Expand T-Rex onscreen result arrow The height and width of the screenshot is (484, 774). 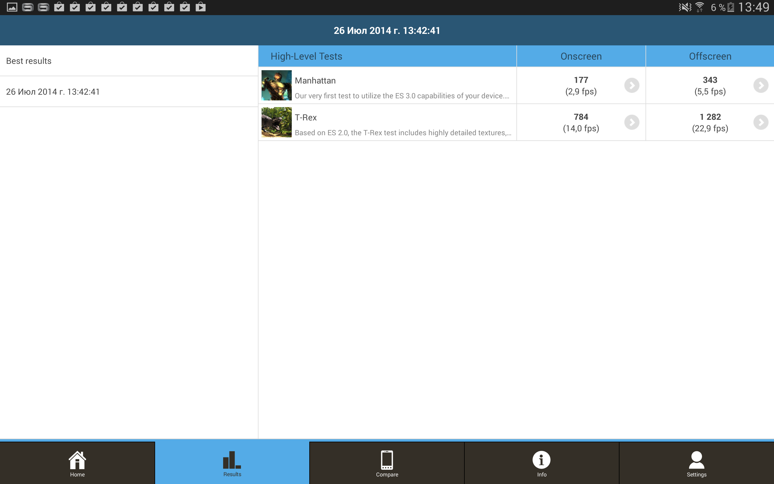tap(632, 122)
